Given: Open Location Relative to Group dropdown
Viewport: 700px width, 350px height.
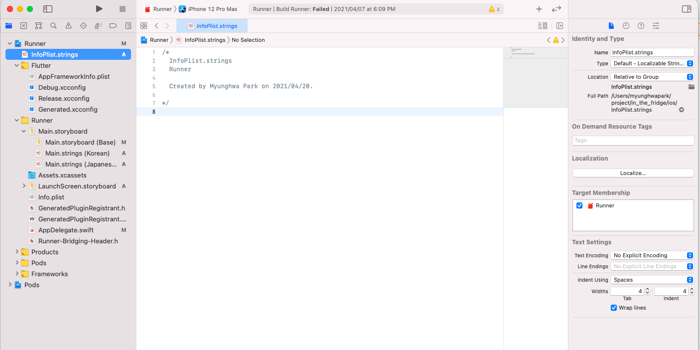Looking at the screenshot, I should (652, 77).
